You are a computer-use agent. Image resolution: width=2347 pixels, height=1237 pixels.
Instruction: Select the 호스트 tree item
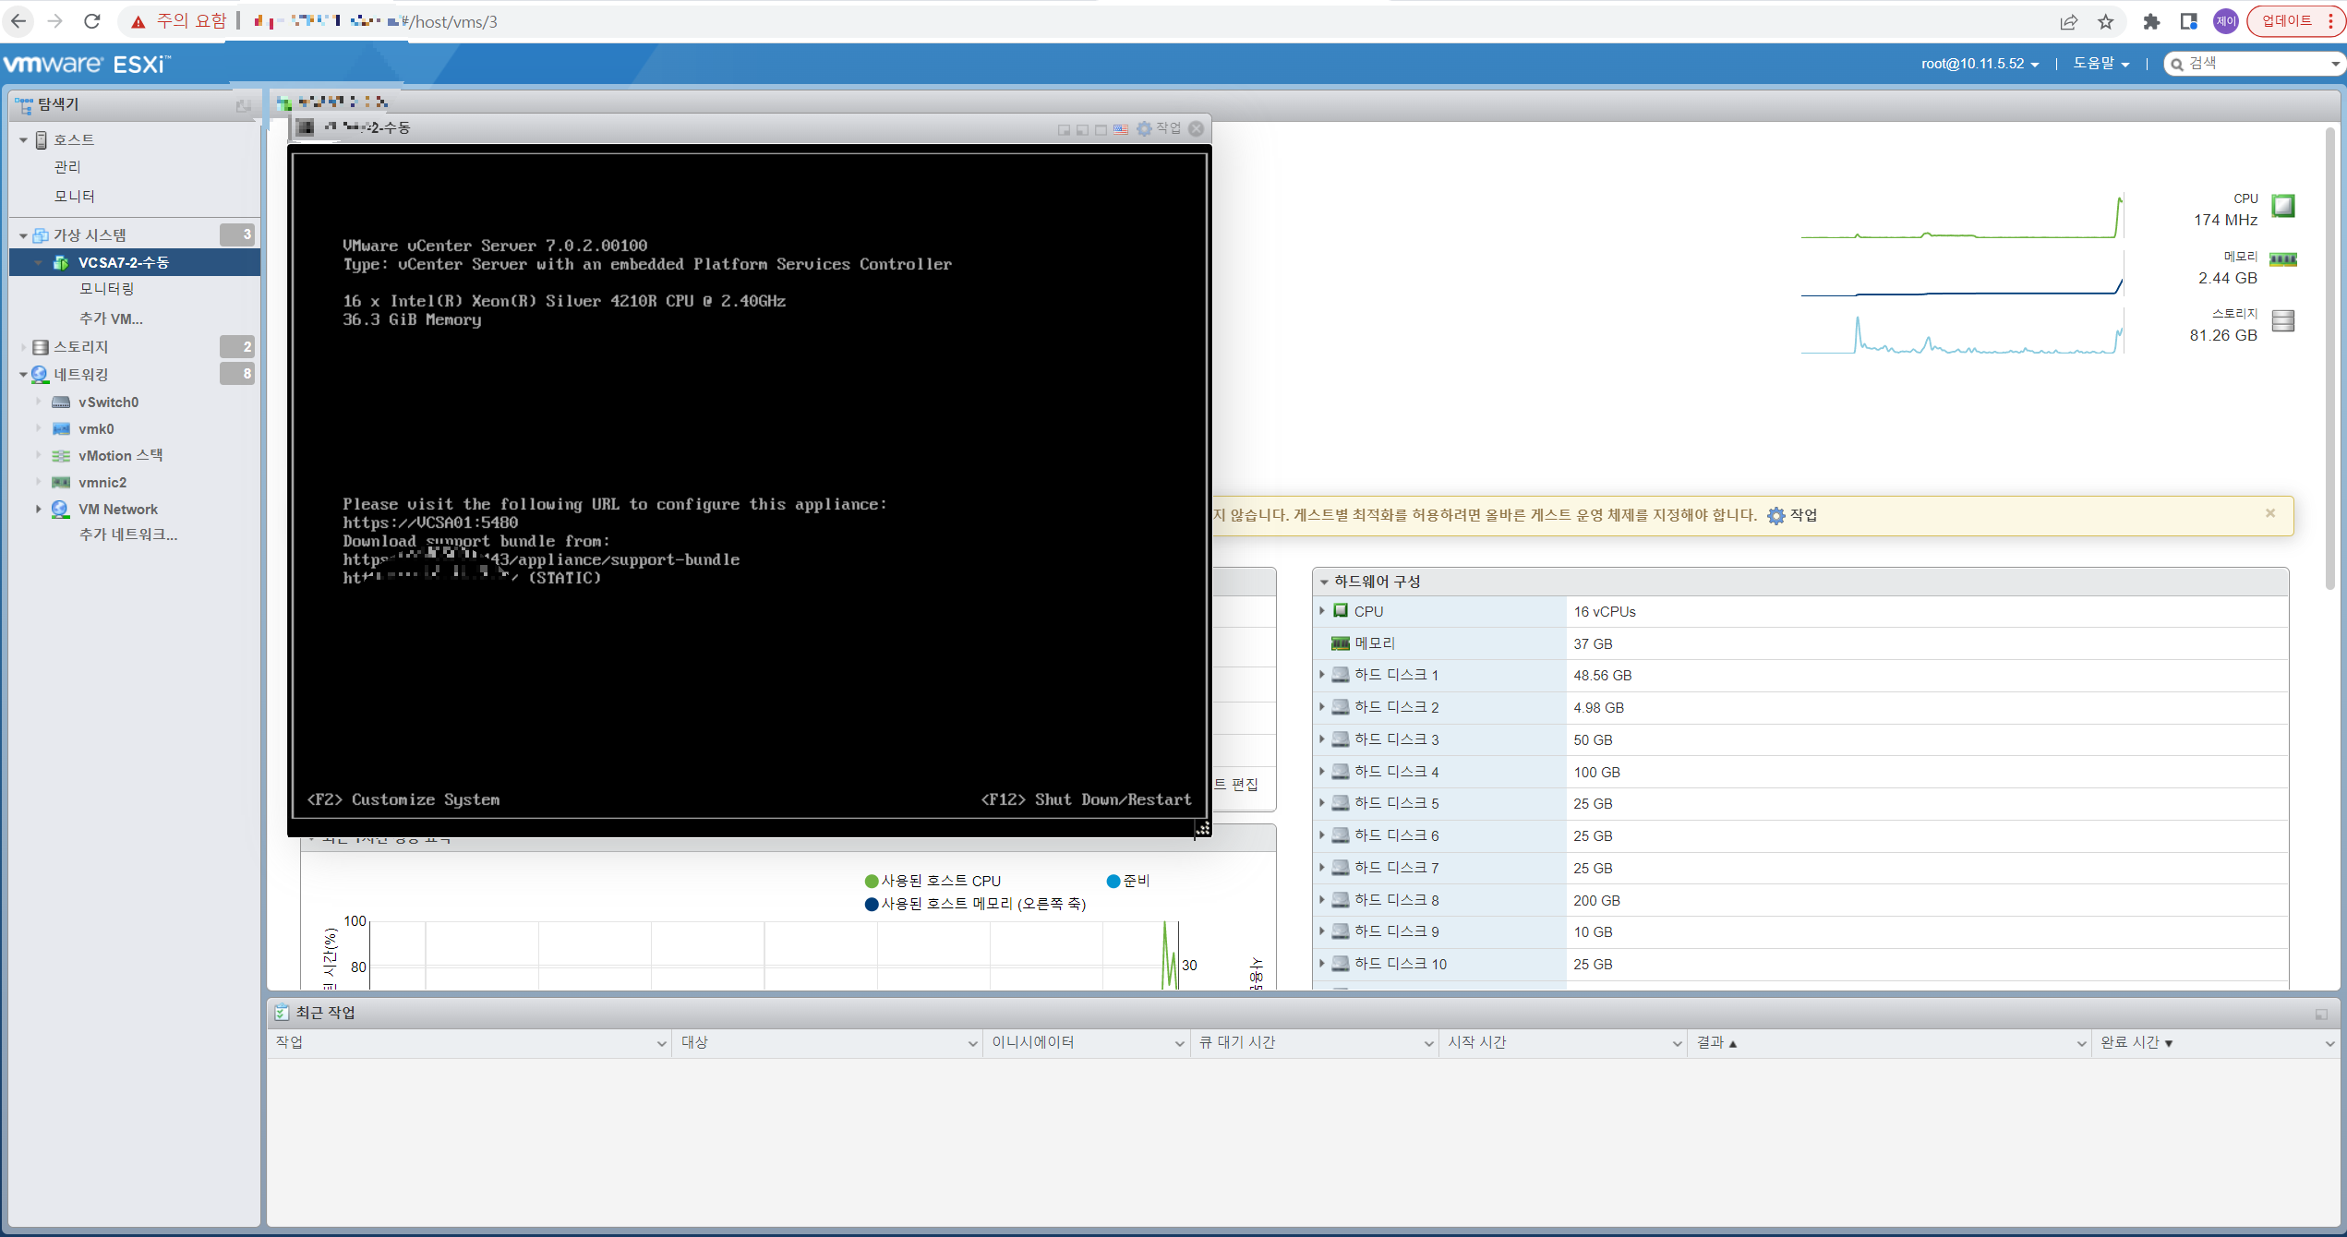[74, 139]
